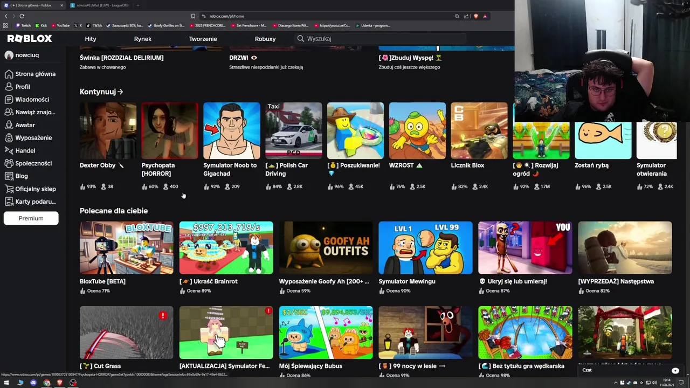Viewport: 690px width, 388px height.
Task: Click the Brave shields icon
Action: click(476, 16)
